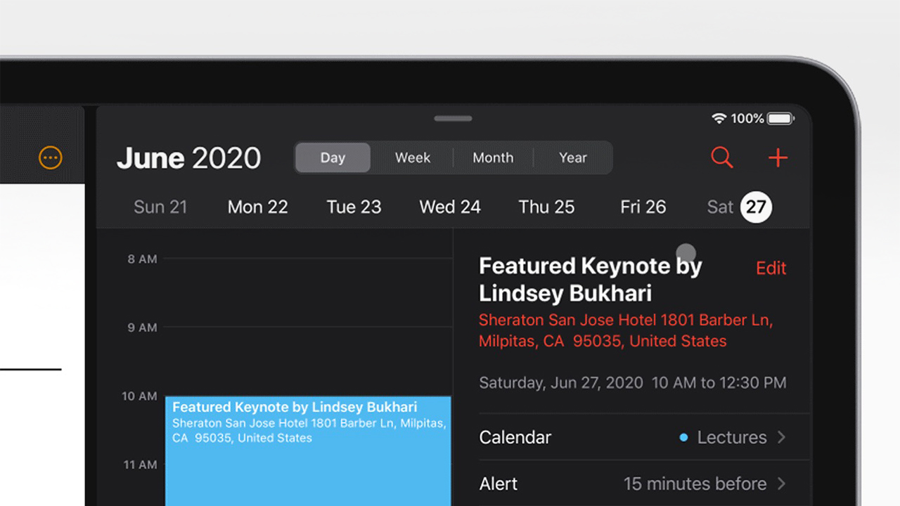Click the blue Lectures calendar color dot

click(683, 438)
